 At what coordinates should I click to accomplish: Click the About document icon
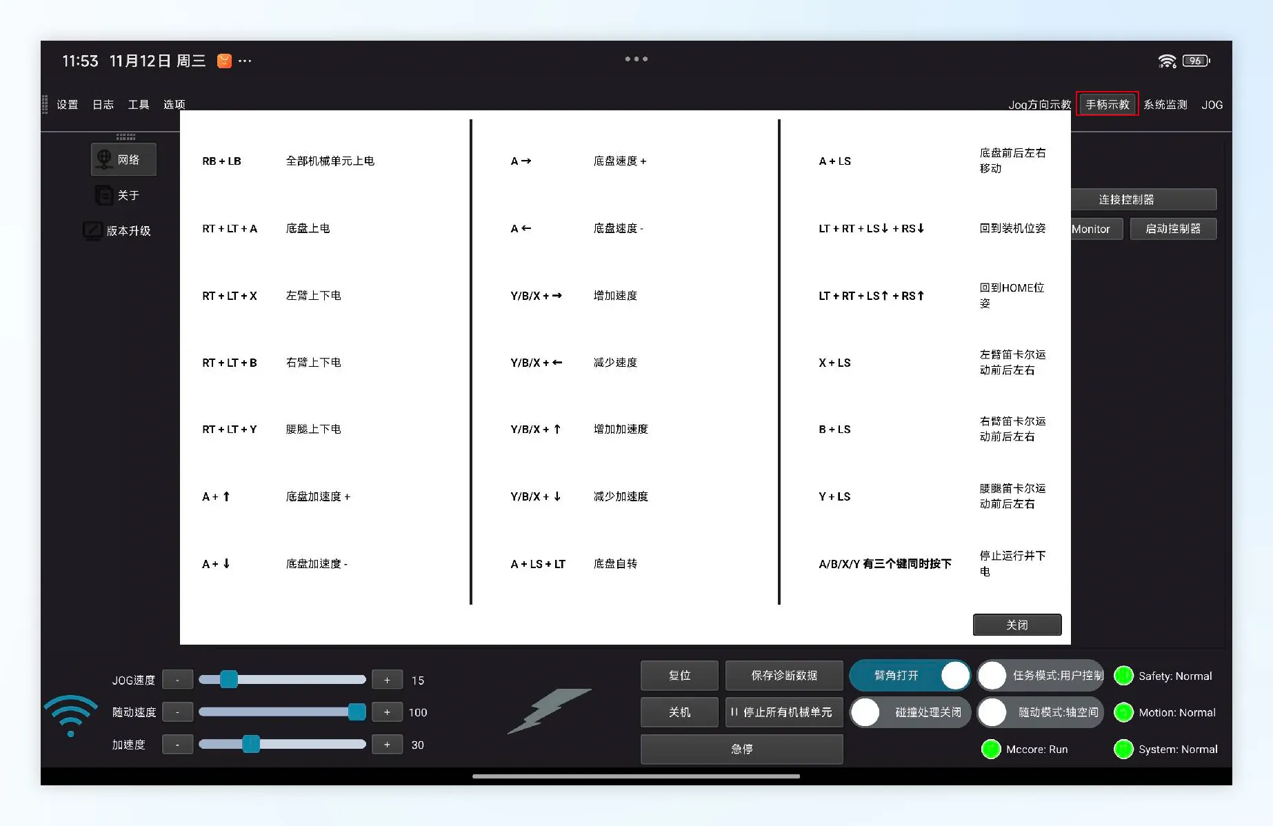103,196
